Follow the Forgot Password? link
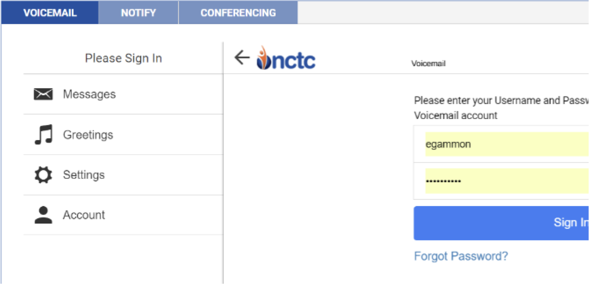This screenshot has height=287, width=589. 461,256
